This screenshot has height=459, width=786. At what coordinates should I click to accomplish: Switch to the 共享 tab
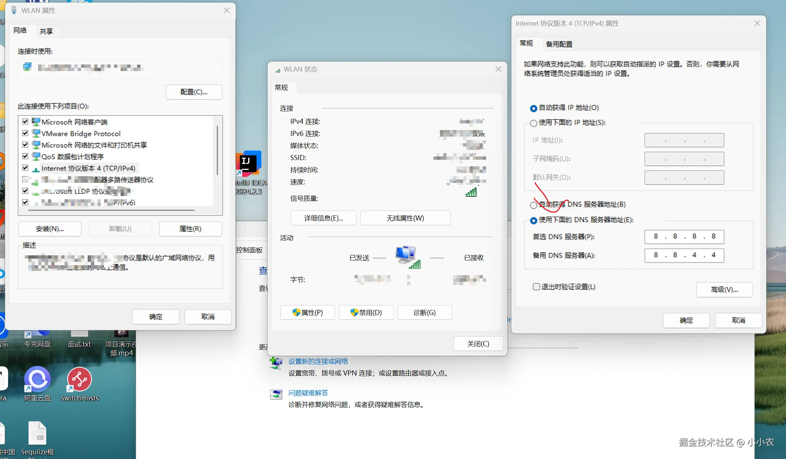(47, 32)
